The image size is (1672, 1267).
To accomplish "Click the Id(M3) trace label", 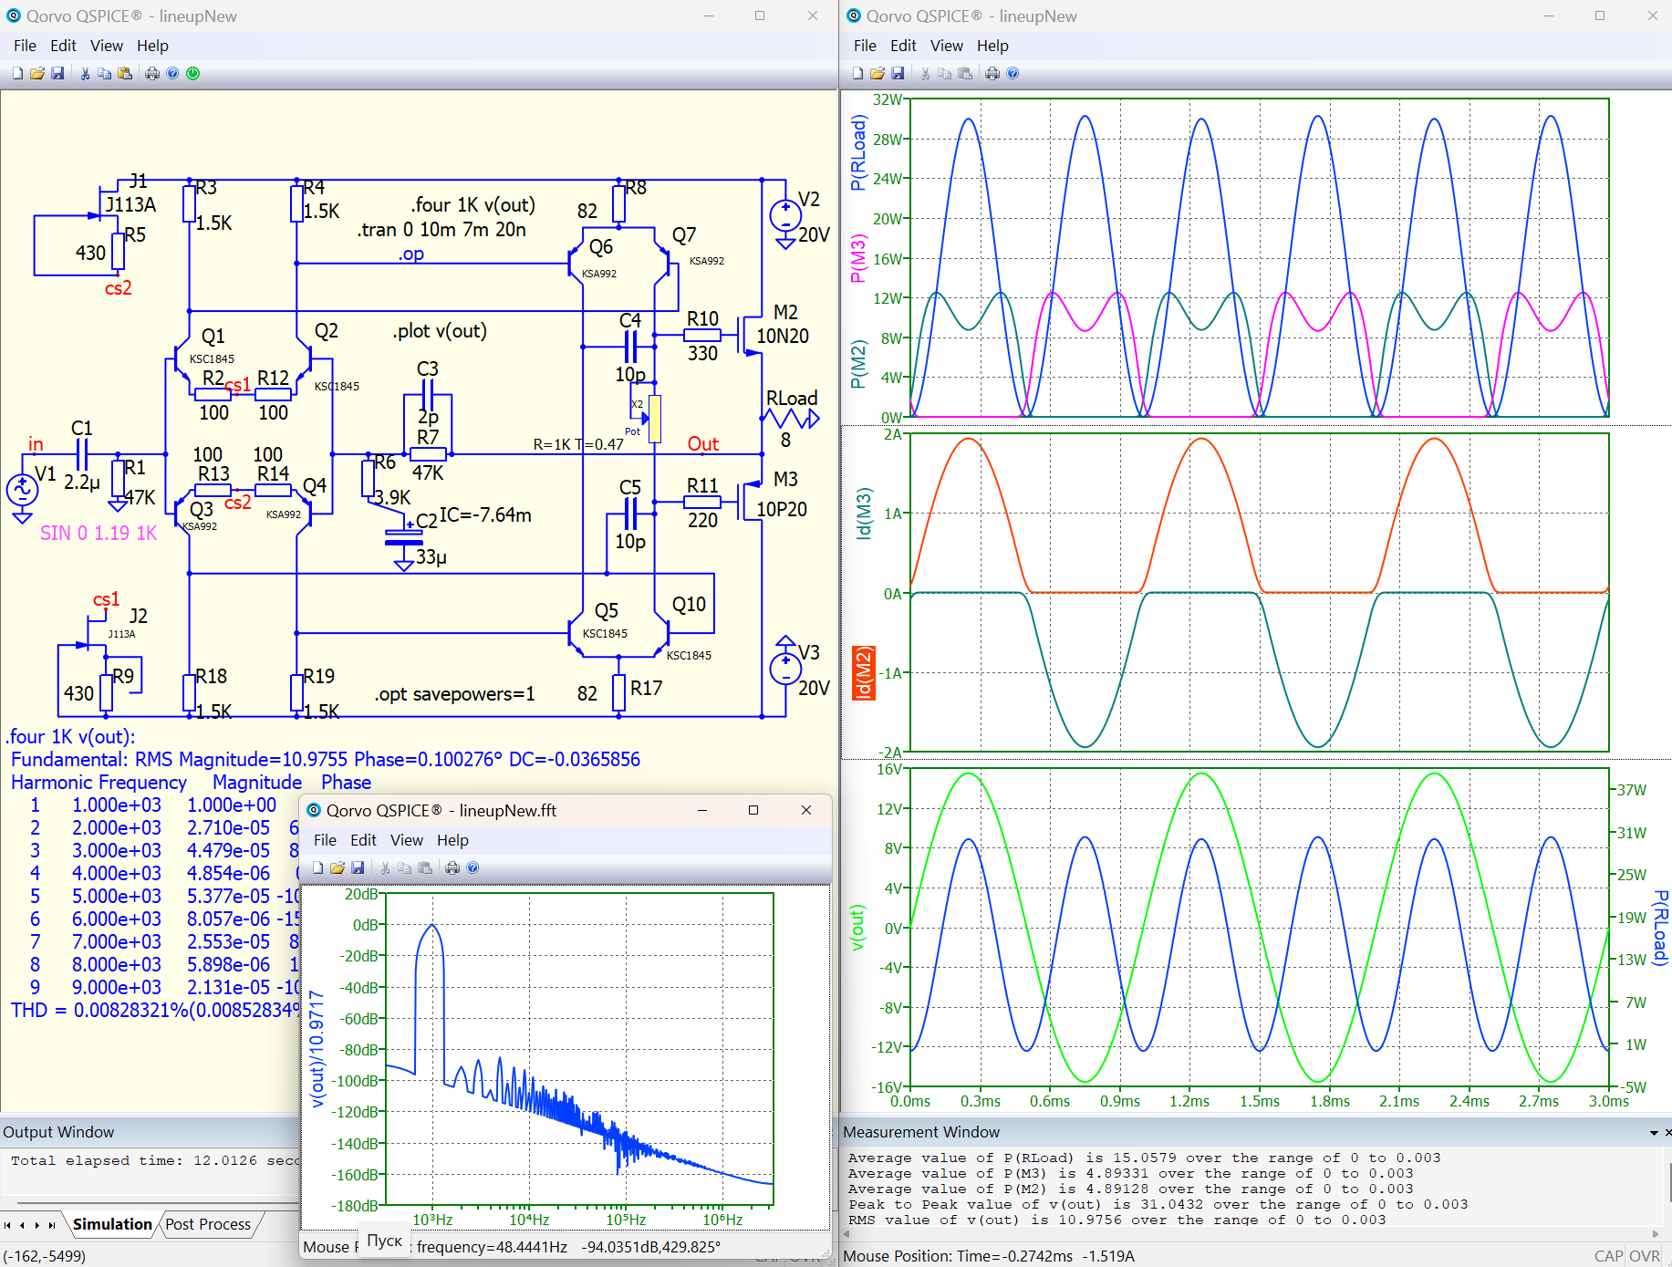I will (864, 513).
